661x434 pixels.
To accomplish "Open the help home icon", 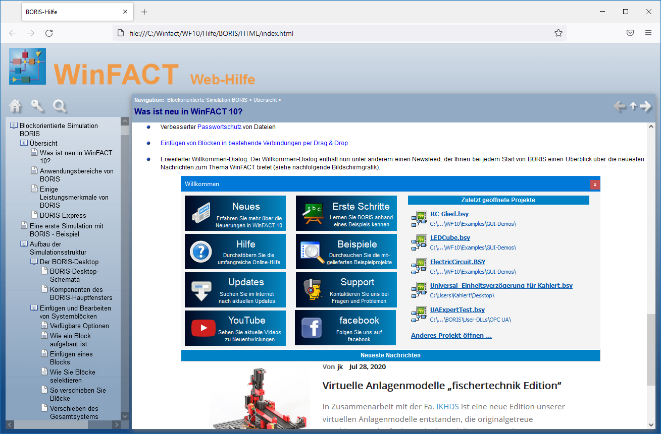I will click(x=16, y=106).
